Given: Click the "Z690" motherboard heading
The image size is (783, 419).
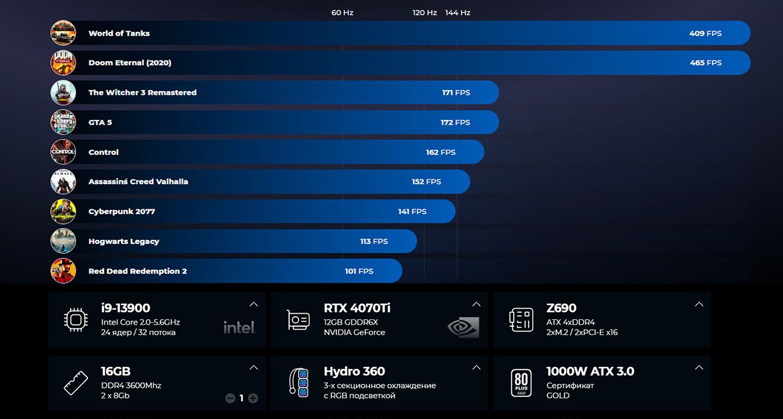Looking at the screenshot, I should click(x=562, y=308).
